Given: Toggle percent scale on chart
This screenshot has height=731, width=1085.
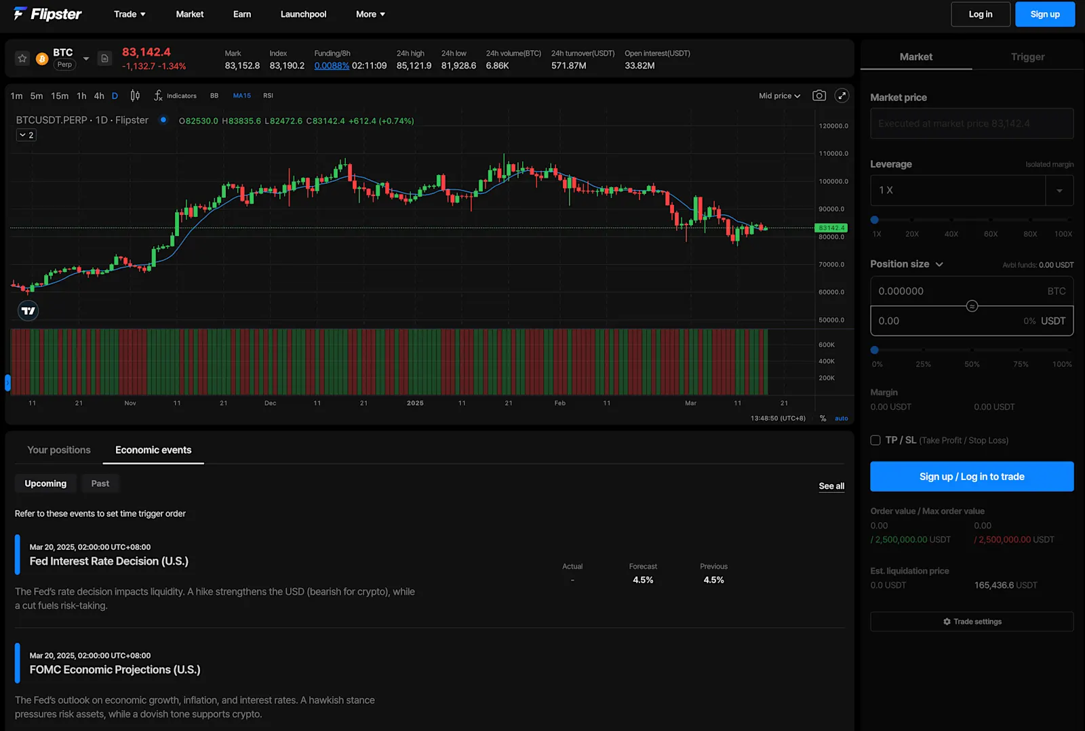Looking at the screenshot, I should (x=823, y=418).
